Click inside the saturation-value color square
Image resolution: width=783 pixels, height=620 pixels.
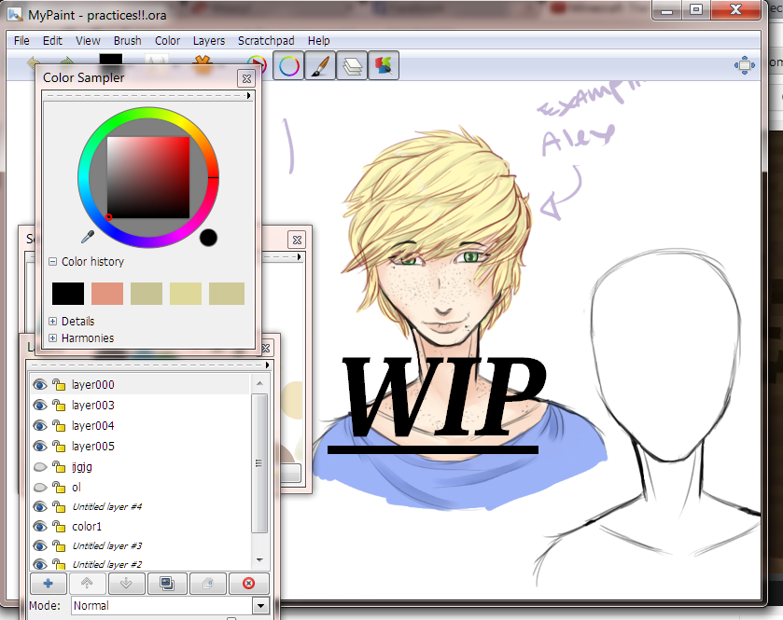click(148, 177)
